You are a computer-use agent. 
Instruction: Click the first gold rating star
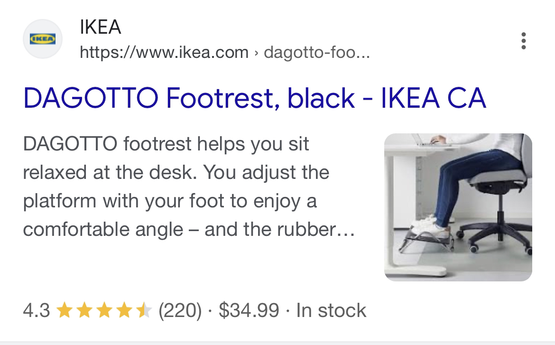(65, 310)
